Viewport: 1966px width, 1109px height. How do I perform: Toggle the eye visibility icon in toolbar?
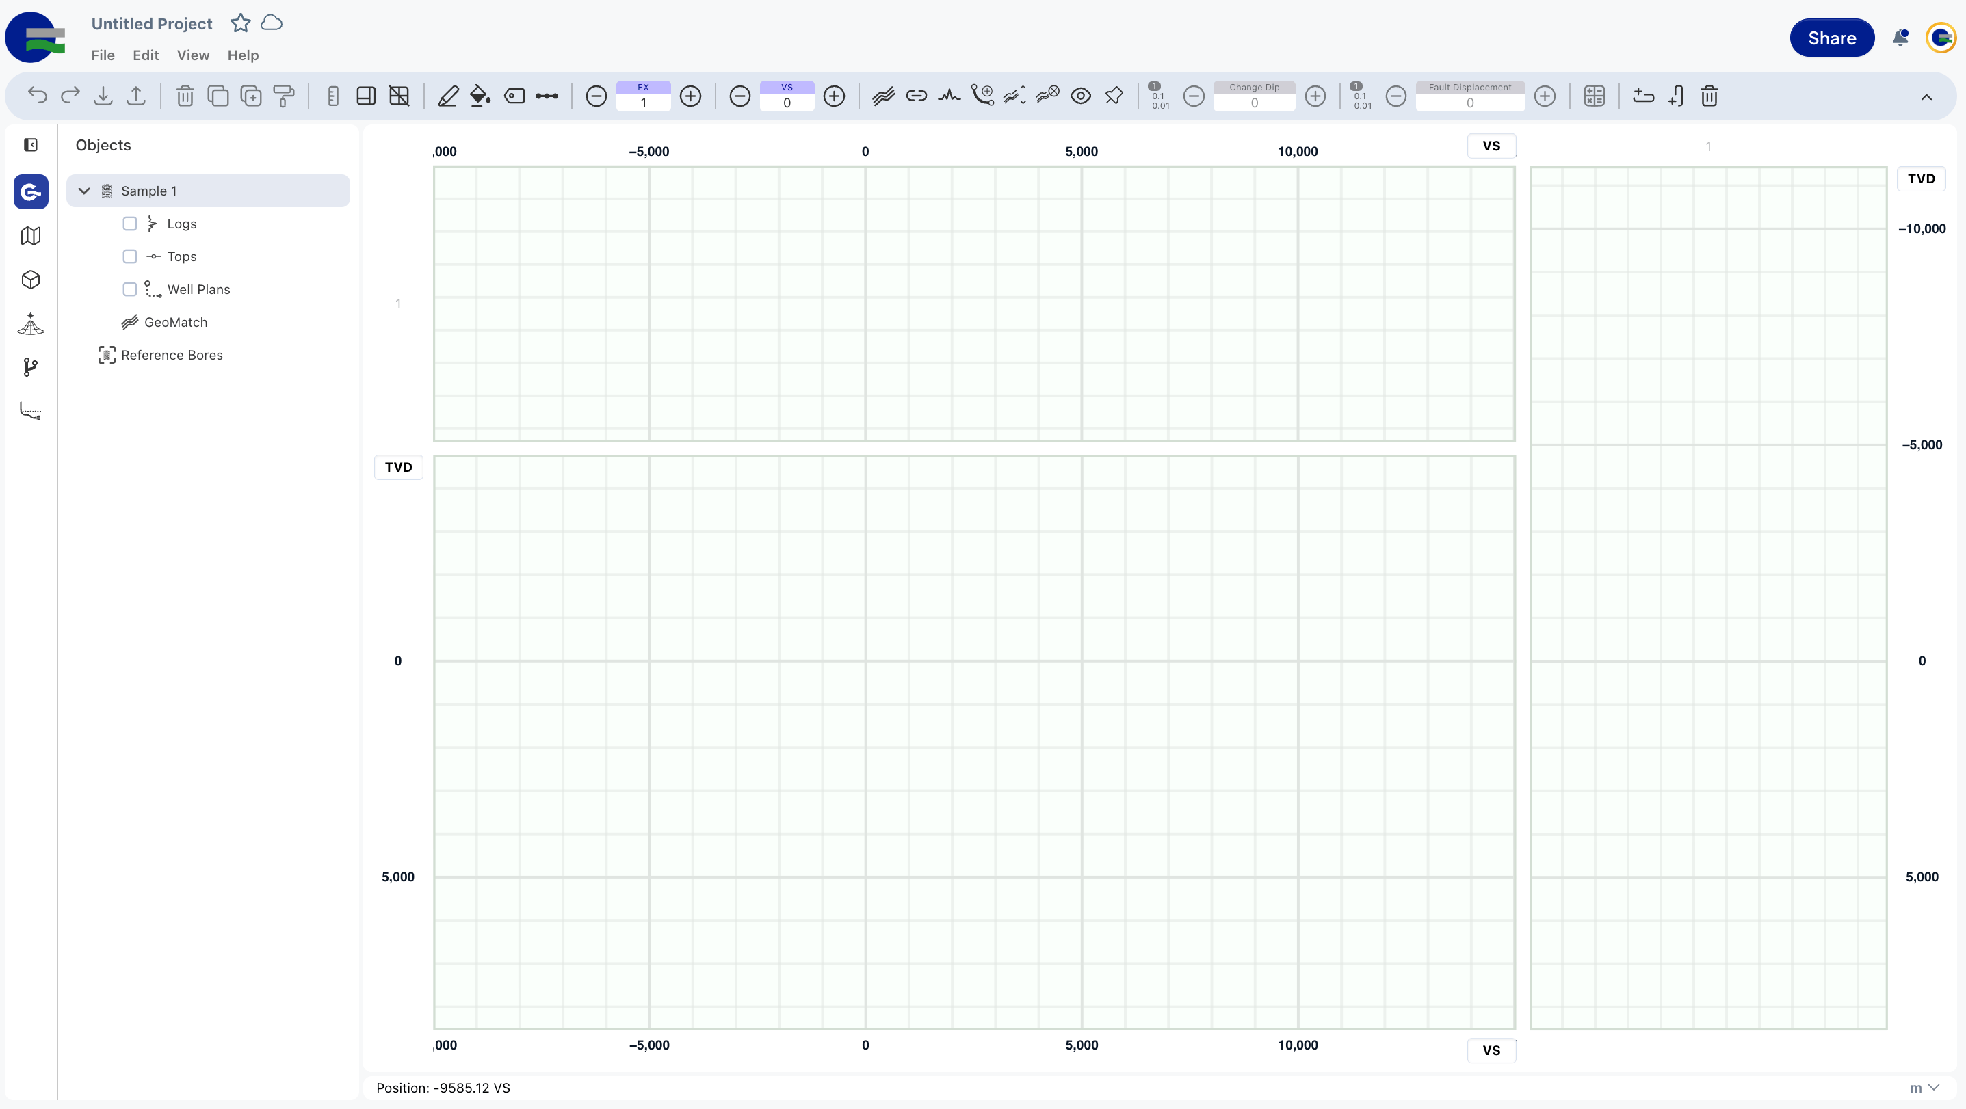(x=1081, y=96)
